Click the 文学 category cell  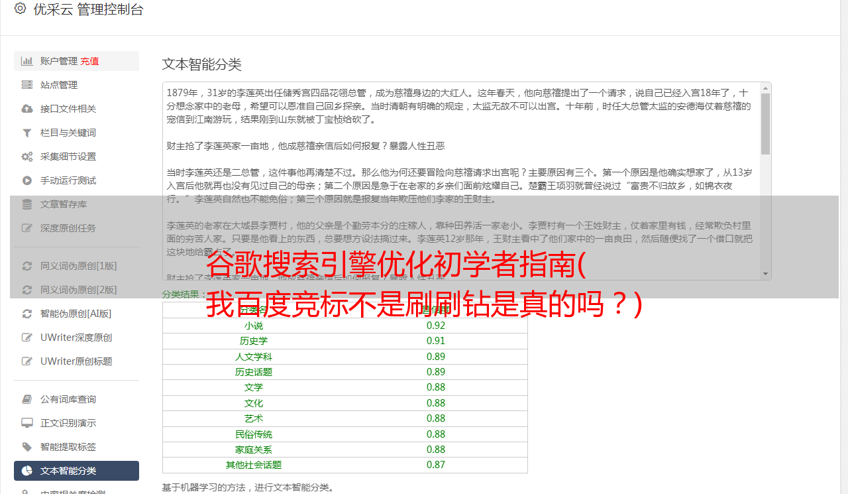[x=254, y=387]
